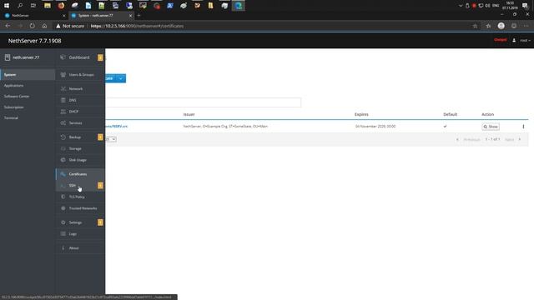Screen dimensions: 534x300
Task: Click into the certificate search field
Action: 203,102
